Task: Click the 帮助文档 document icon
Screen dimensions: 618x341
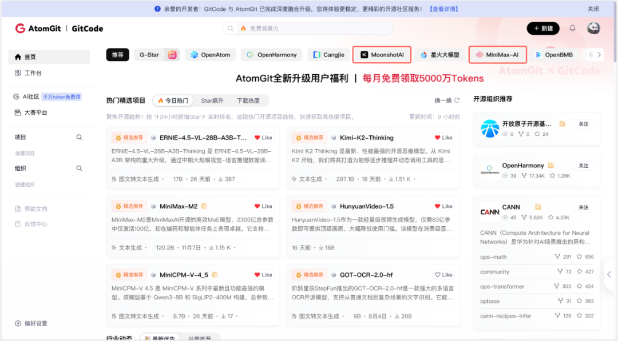Action: pyautogui.click(x=18, y=209)
